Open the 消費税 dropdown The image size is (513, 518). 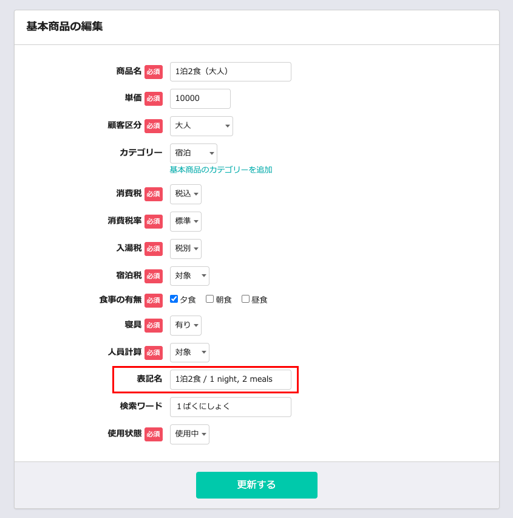[x=185, y=194]
